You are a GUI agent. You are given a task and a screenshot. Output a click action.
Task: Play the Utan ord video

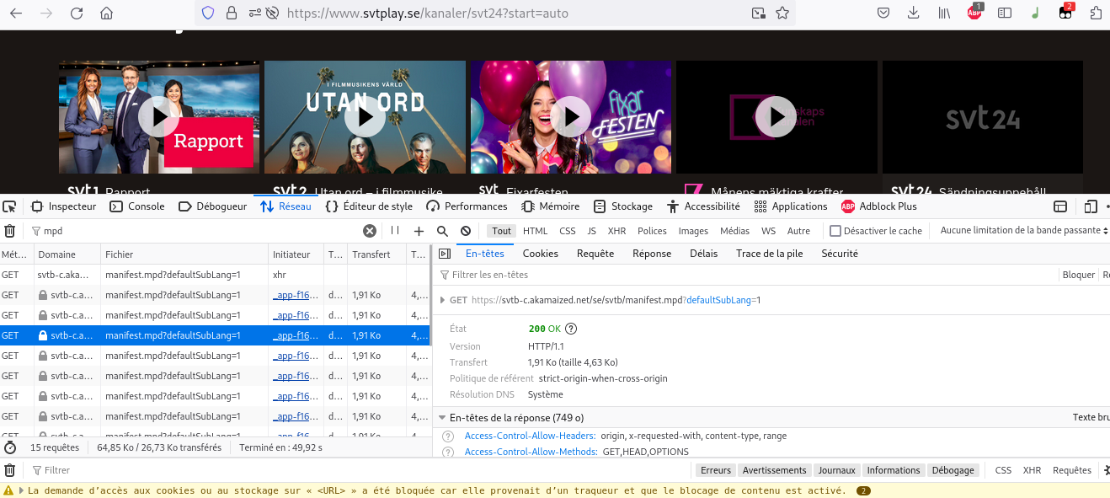(x=365, y=116)
